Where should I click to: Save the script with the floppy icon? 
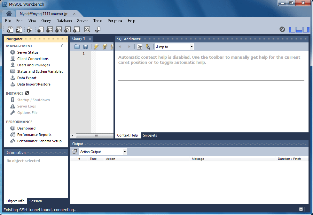[x=85, y=47]
